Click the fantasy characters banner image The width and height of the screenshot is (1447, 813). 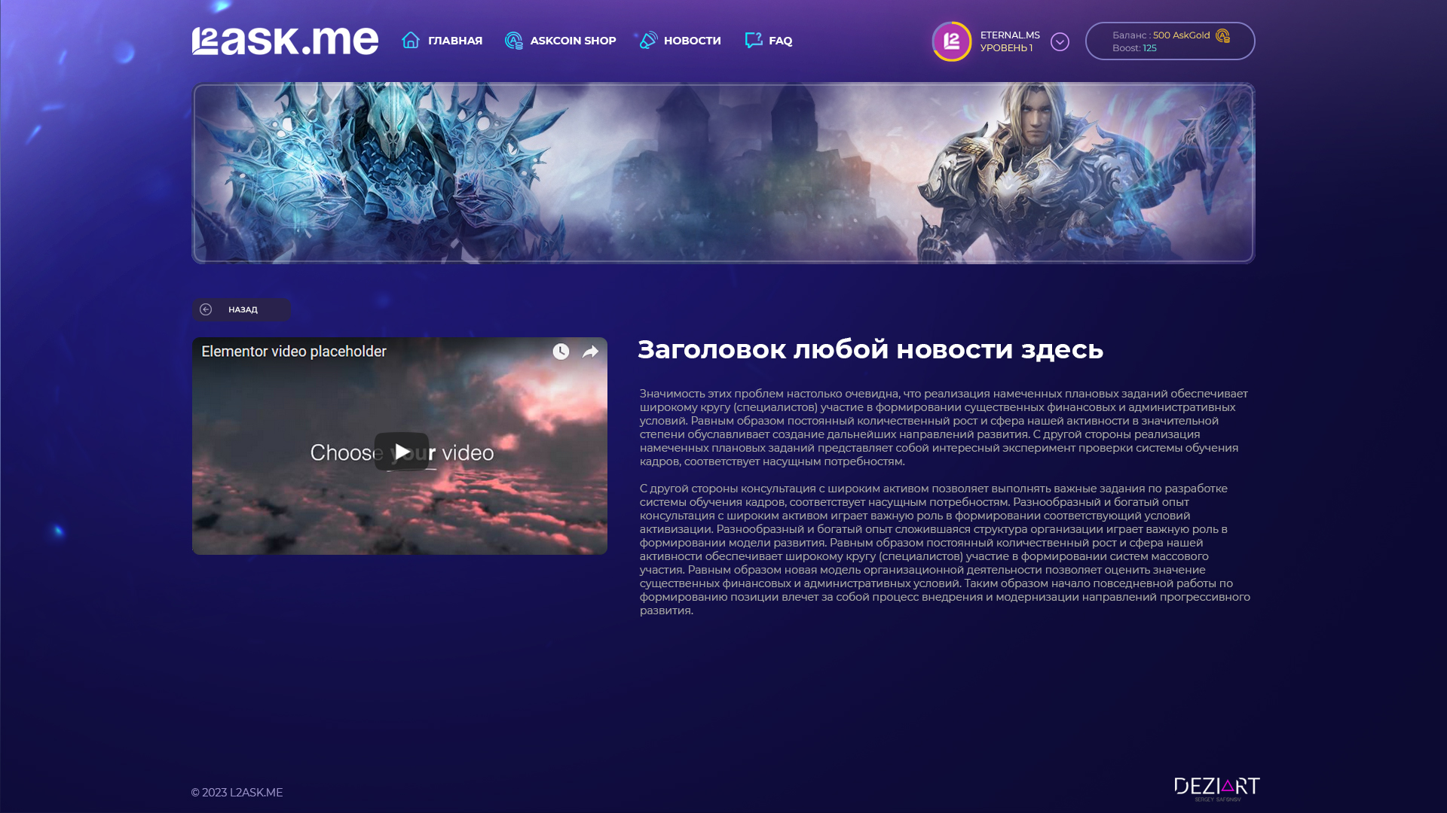point(723,173)
